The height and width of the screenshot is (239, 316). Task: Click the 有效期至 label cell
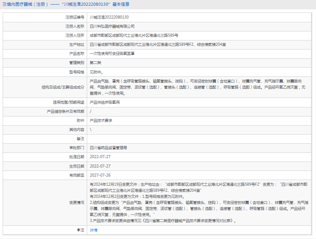click(45, 175)
